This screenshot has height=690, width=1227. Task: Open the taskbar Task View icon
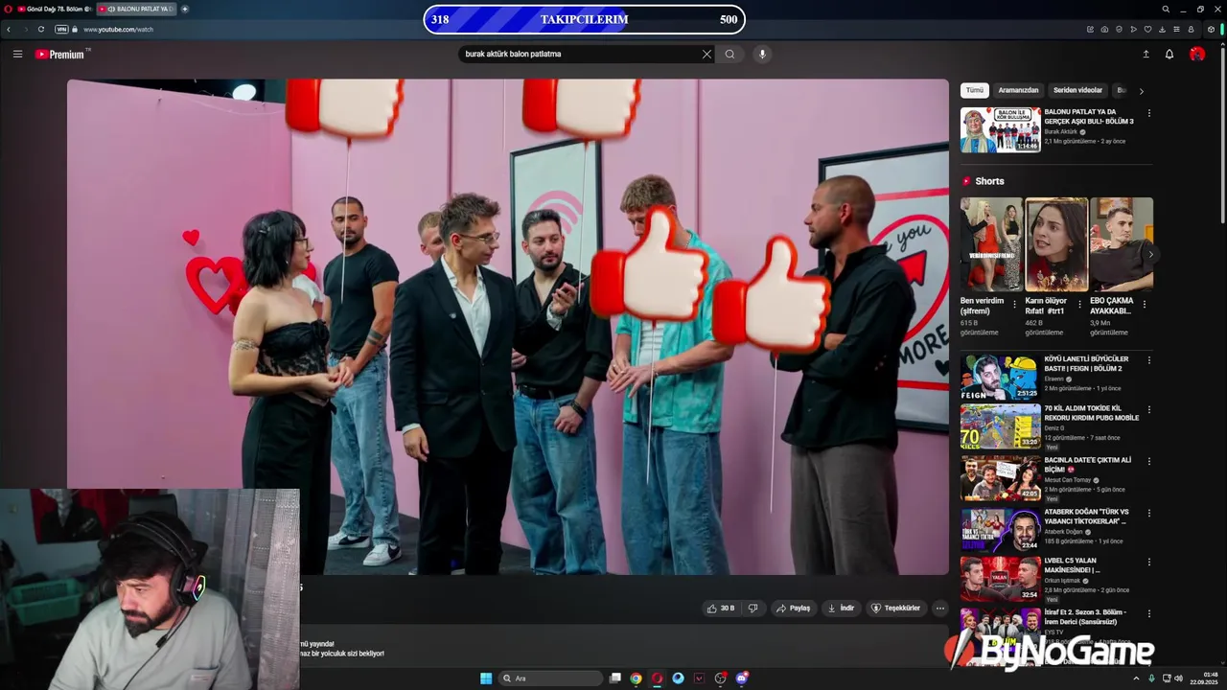click(614, 678)
